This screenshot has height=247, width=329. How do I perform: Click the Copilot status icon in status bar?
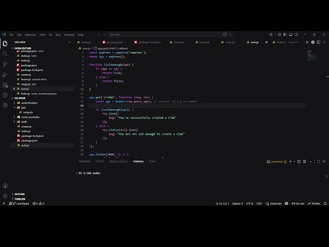286,203
